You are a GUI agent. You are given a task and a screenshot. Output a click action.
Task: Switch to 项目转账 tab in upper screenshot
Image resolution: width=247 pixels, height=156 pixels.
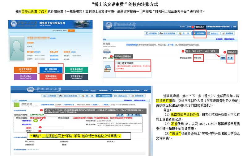199,33
